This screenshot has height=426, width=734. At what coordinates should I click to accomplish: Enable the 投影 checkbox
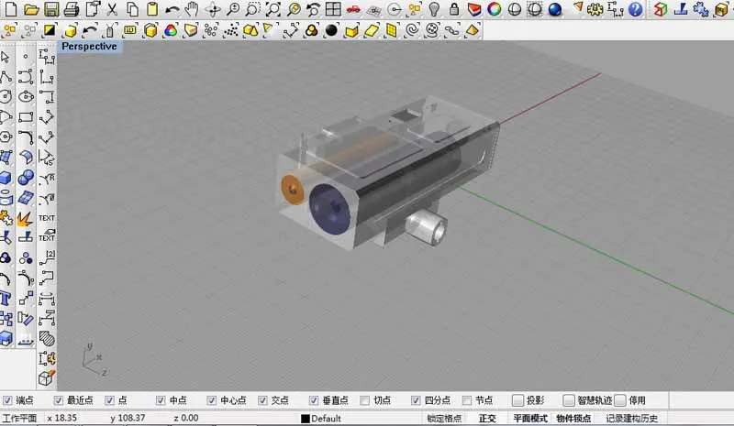click(517, 400)
